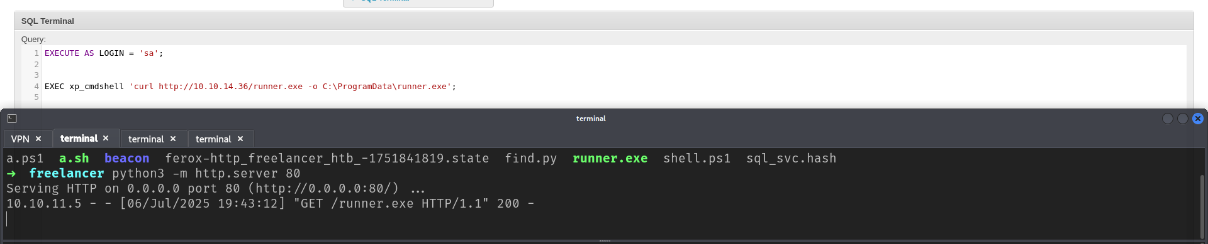Click the 10.10.11.5 IP address in the log

pyautogui.click(x=44, y=204)
